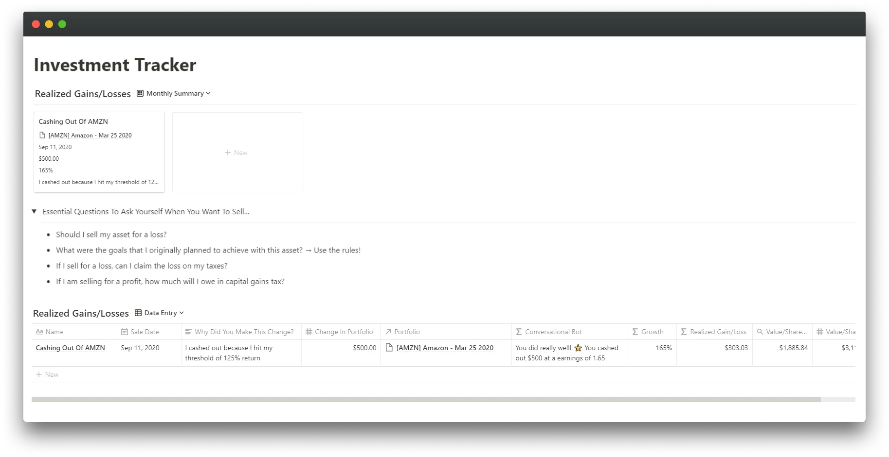
Task: Click the $500.00 amount on the card
Action: click(x=49, y=159)
